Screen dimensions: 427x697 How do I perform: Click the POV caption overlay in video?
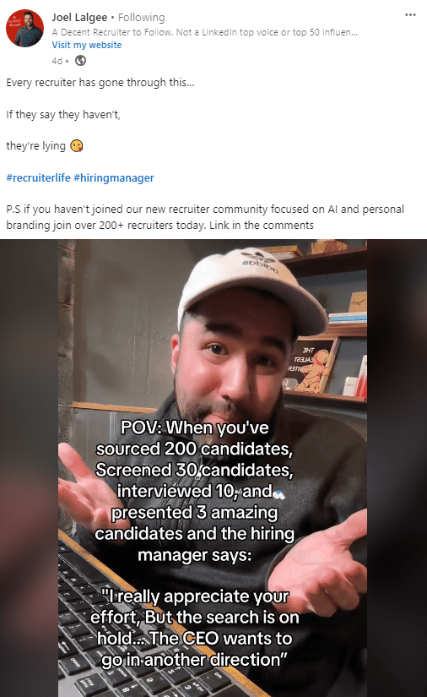pyautogui.click(x=194, y=491)
